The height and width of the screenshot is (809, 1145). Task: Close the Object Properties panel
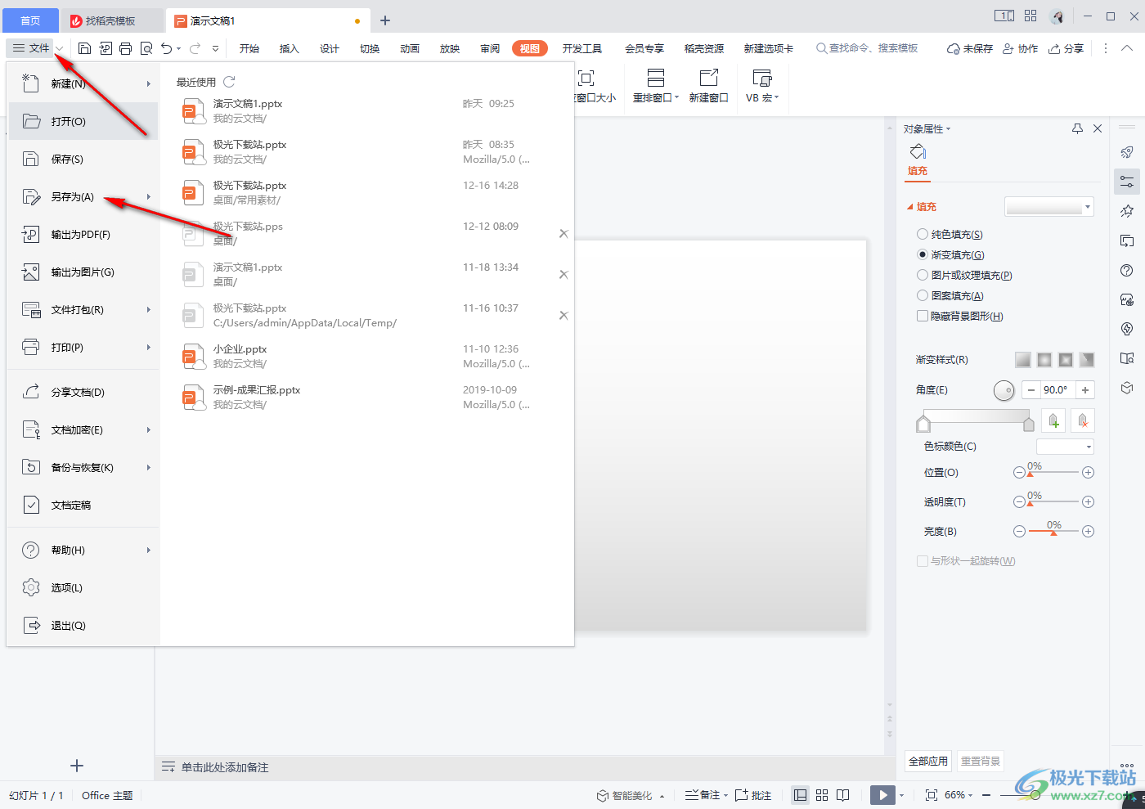[1098, 128]
